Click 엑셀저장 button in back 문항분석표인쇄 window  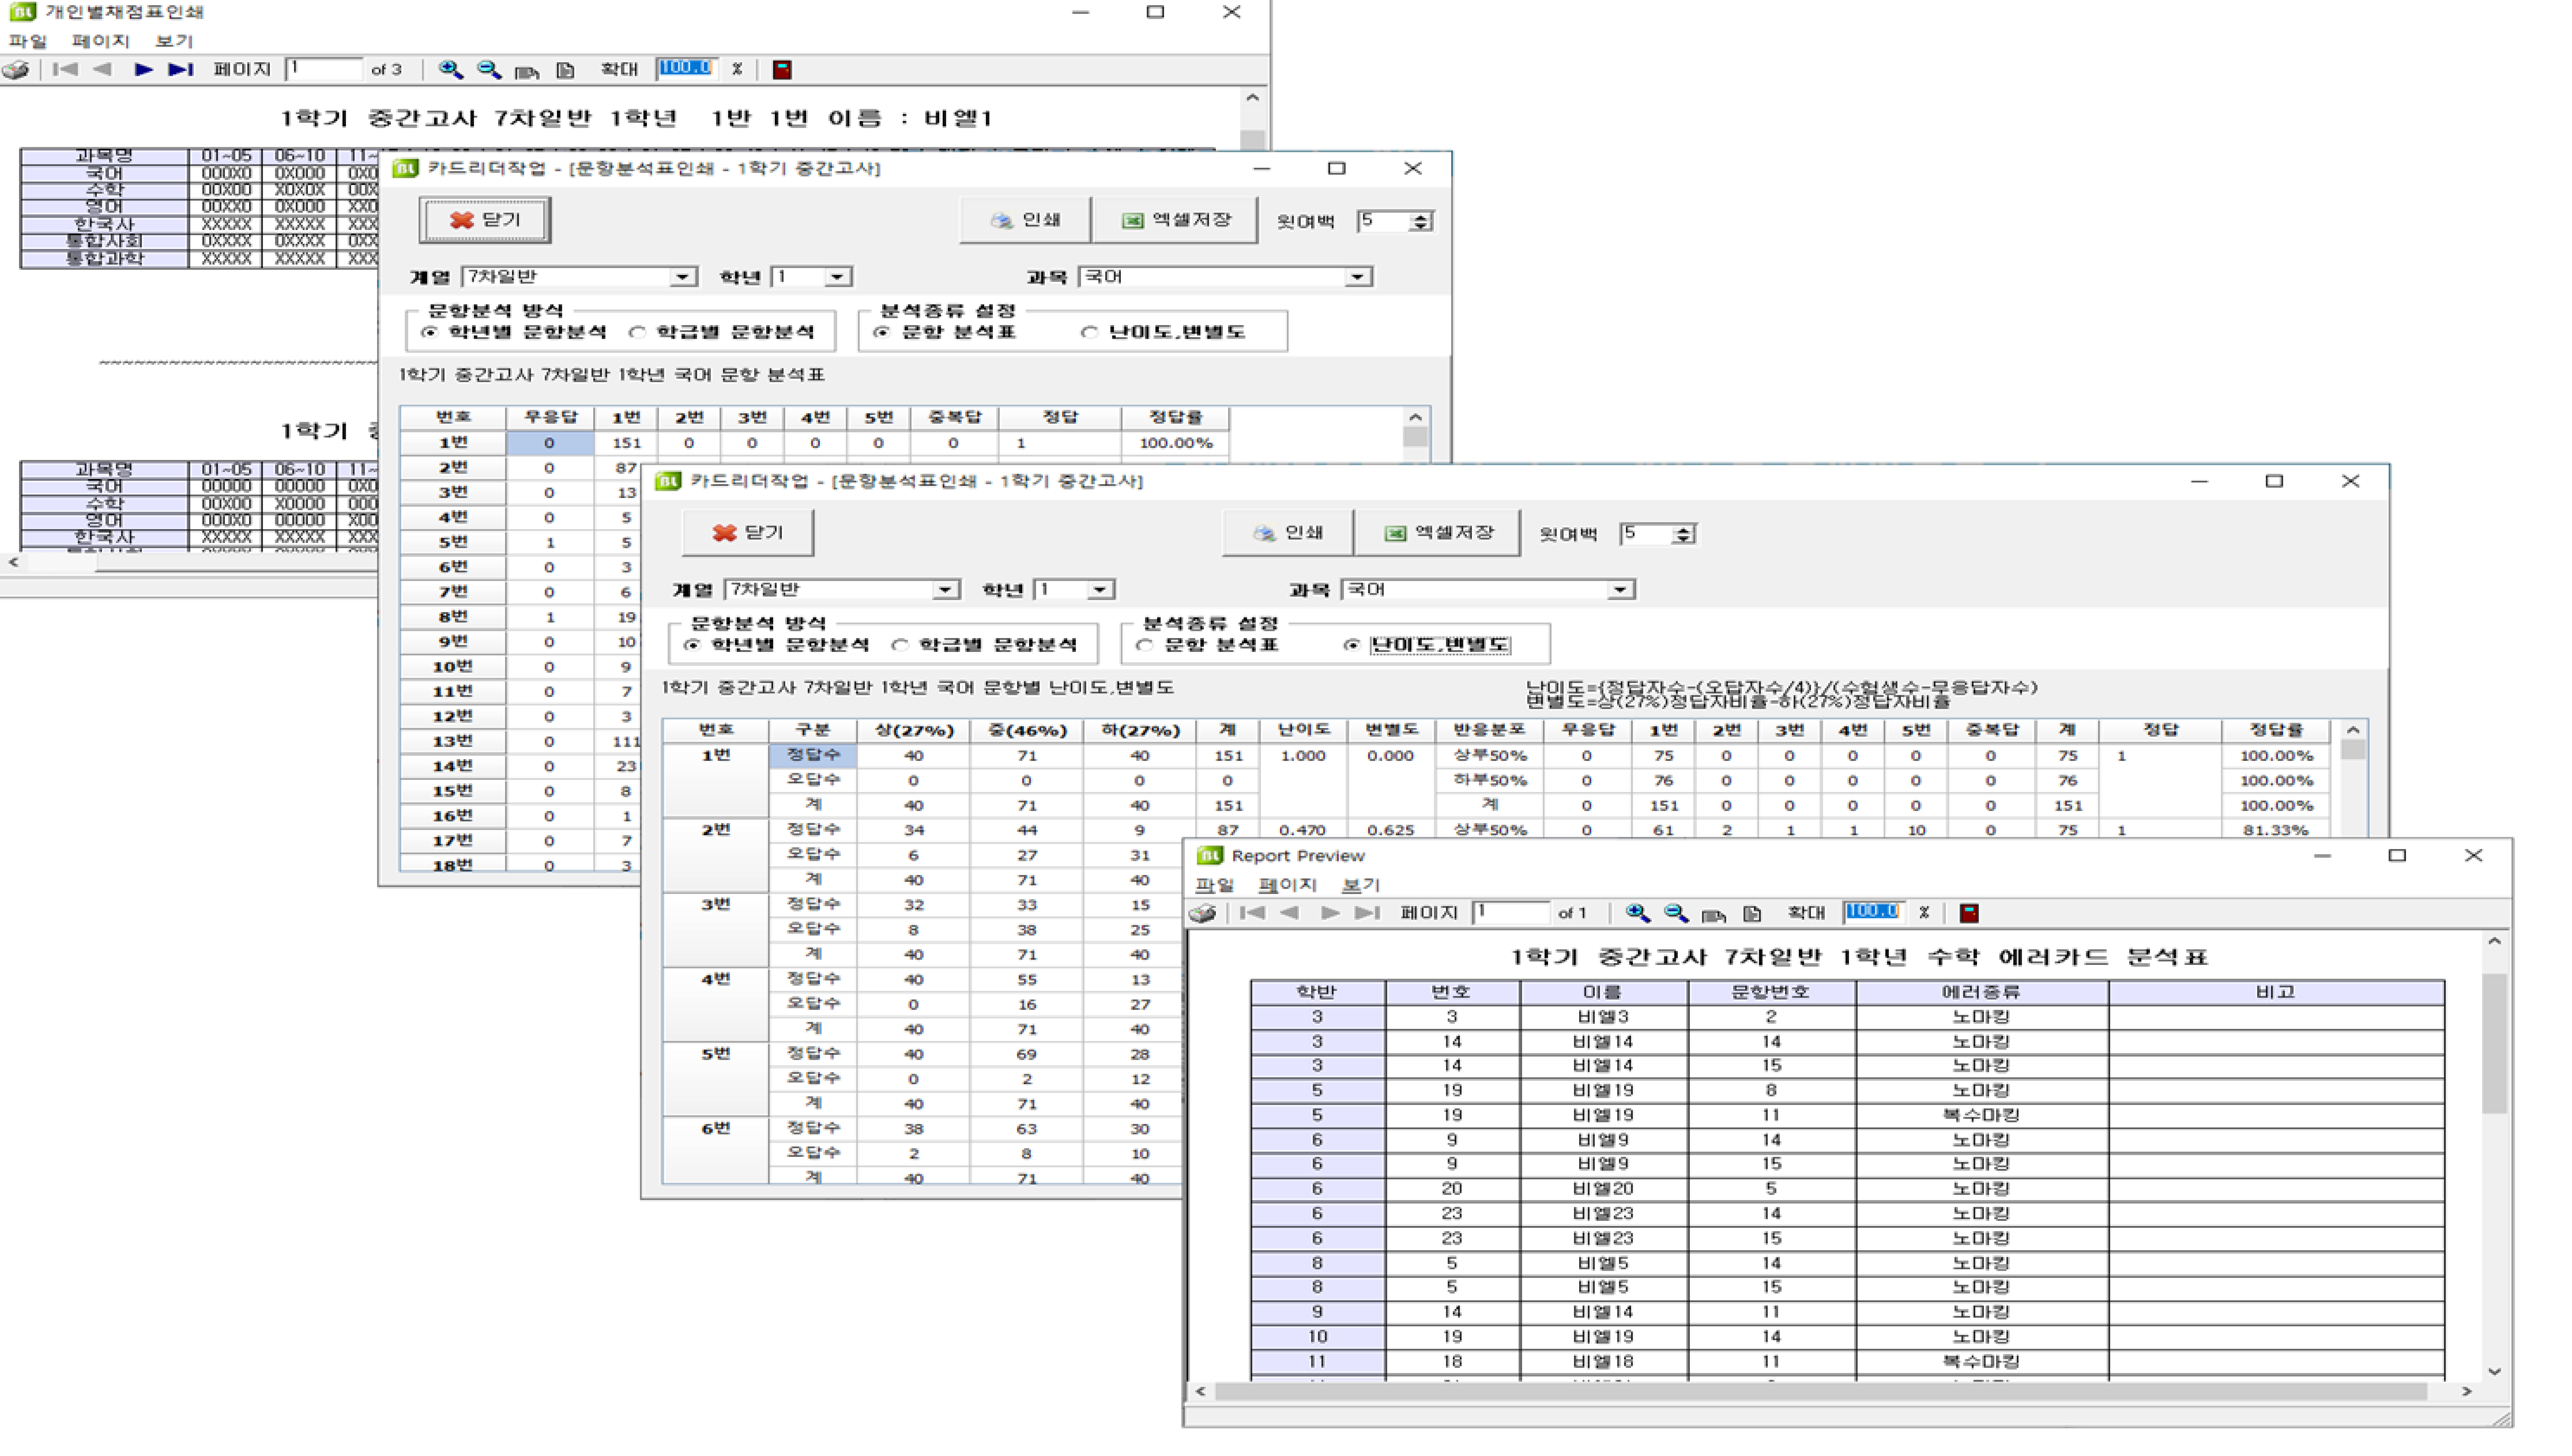coord(1175,220)
